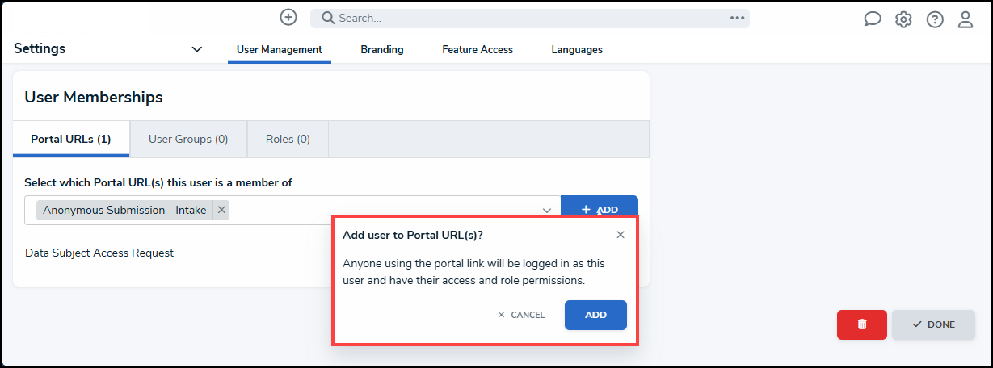Open the chat messages icon

click(x=873, y=19)
